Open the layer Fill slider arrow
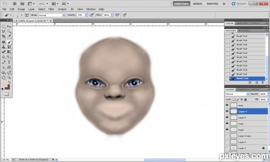The image size is (270, 162). point(268,99)
